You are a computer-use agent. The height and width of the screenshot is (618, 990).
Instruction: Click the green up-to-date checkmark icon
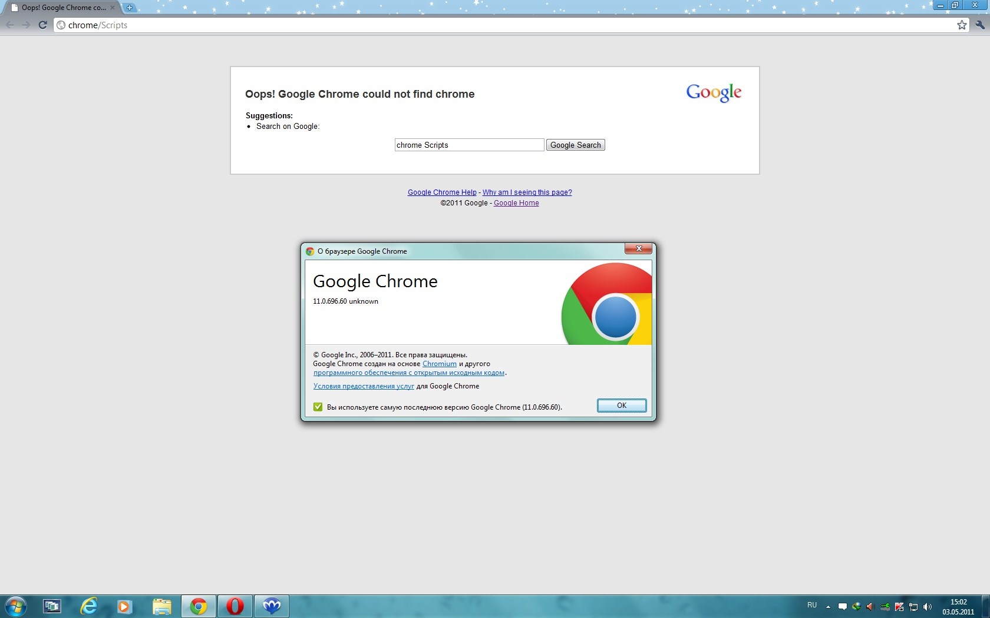tap(318, 407)
